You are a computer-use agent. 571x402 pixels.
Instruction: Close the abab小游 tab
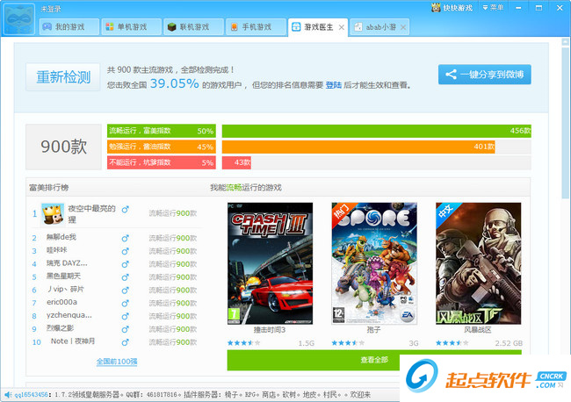[403, 27]
